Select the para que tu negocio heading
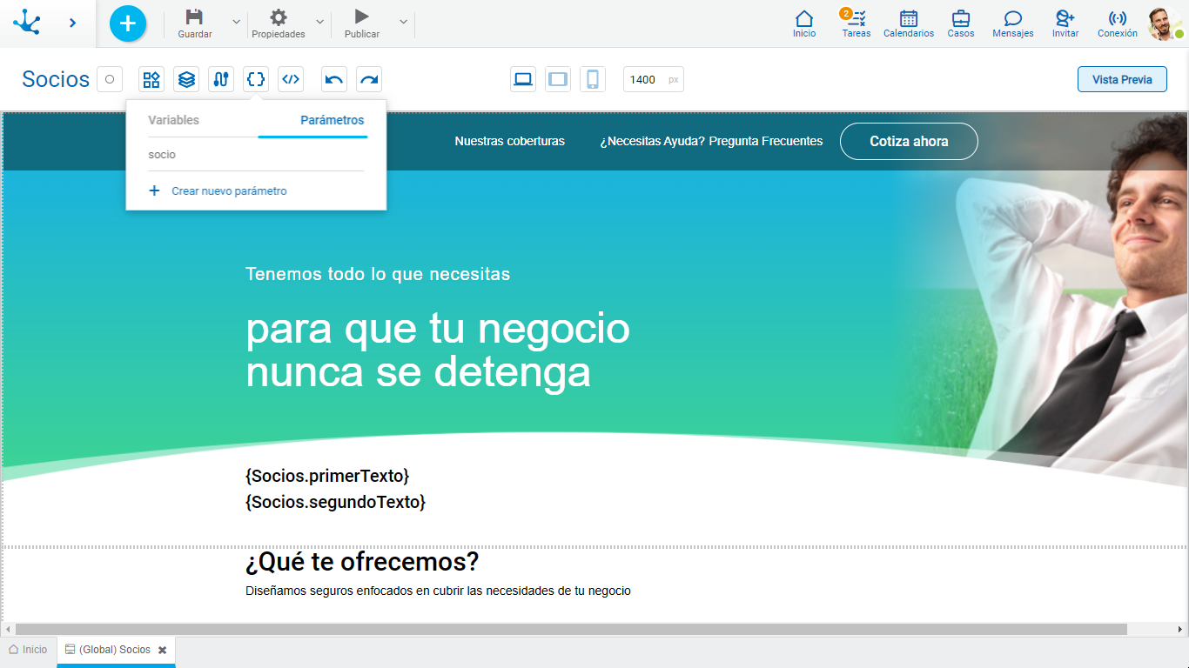The width and height of the screenshot is (1189, 668). click(438, 351)
